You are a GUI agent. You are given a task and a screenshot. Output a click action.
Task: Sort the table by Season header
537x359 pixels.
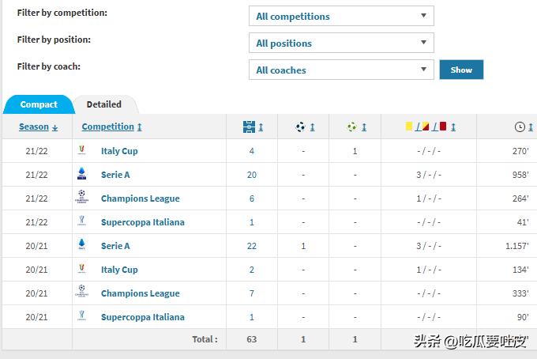(x=34, y=127)
